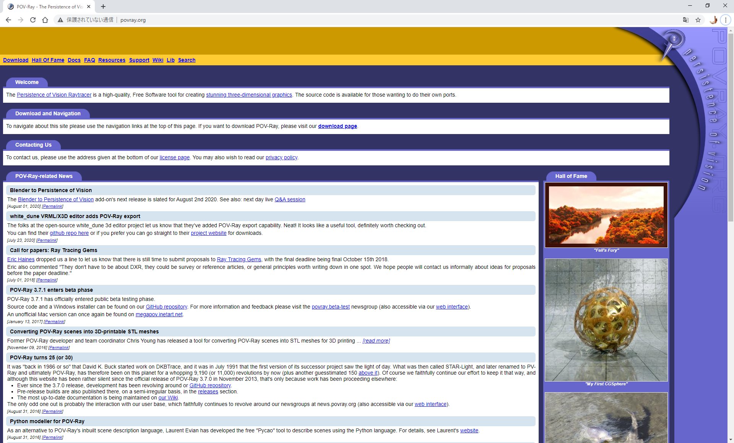Follow the Ray Tracing Gems link

(x=239, y=259)
